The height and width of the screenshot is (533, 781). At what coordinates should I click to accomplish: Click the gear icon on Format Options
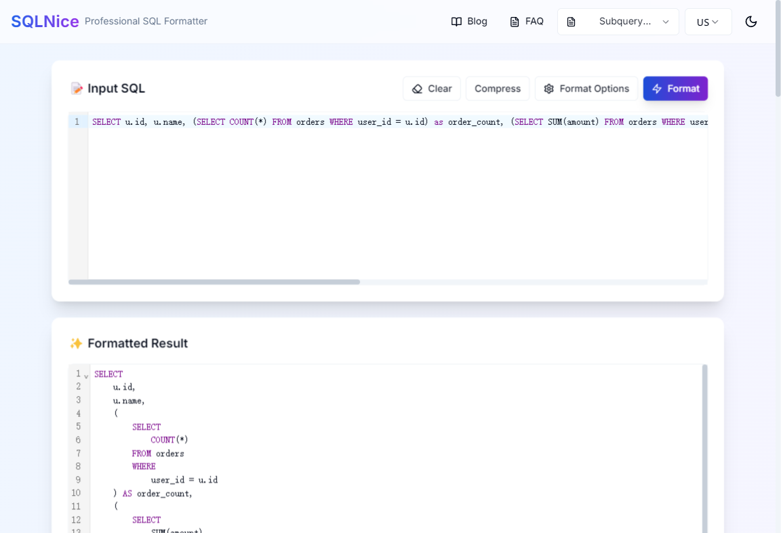pyautogui.click(x=549, y=88)
